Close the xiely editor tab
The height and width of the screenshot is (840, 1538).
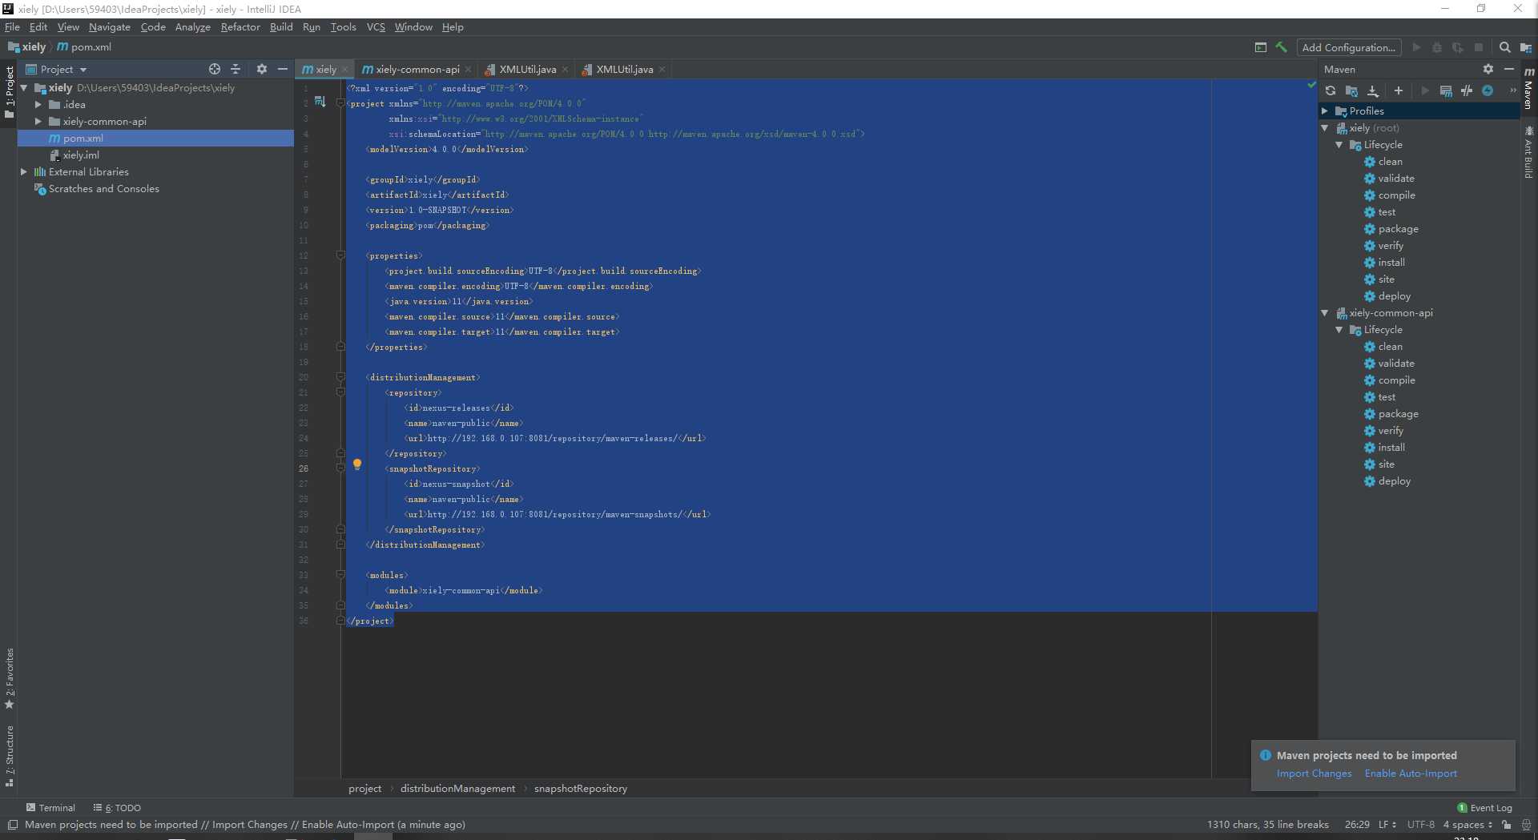[345, 70]
